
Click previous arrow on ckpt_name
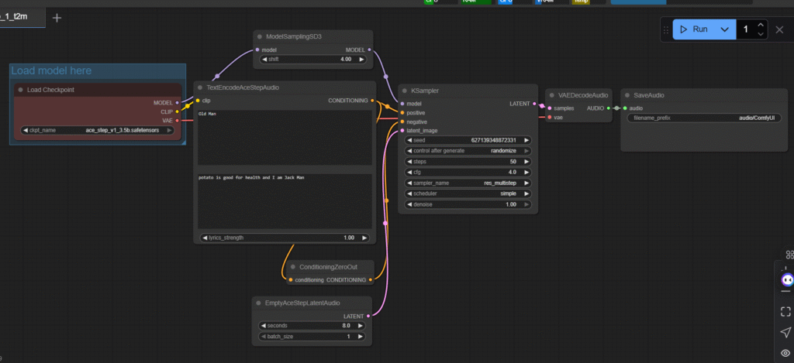click(26, 130)
